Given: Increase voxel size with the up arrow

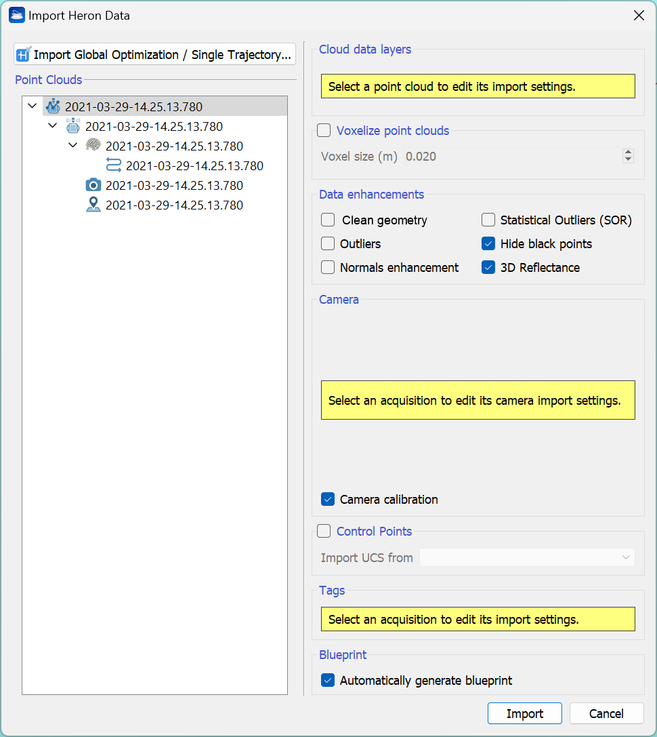Looking at the screenshot, I should point(628,153).
